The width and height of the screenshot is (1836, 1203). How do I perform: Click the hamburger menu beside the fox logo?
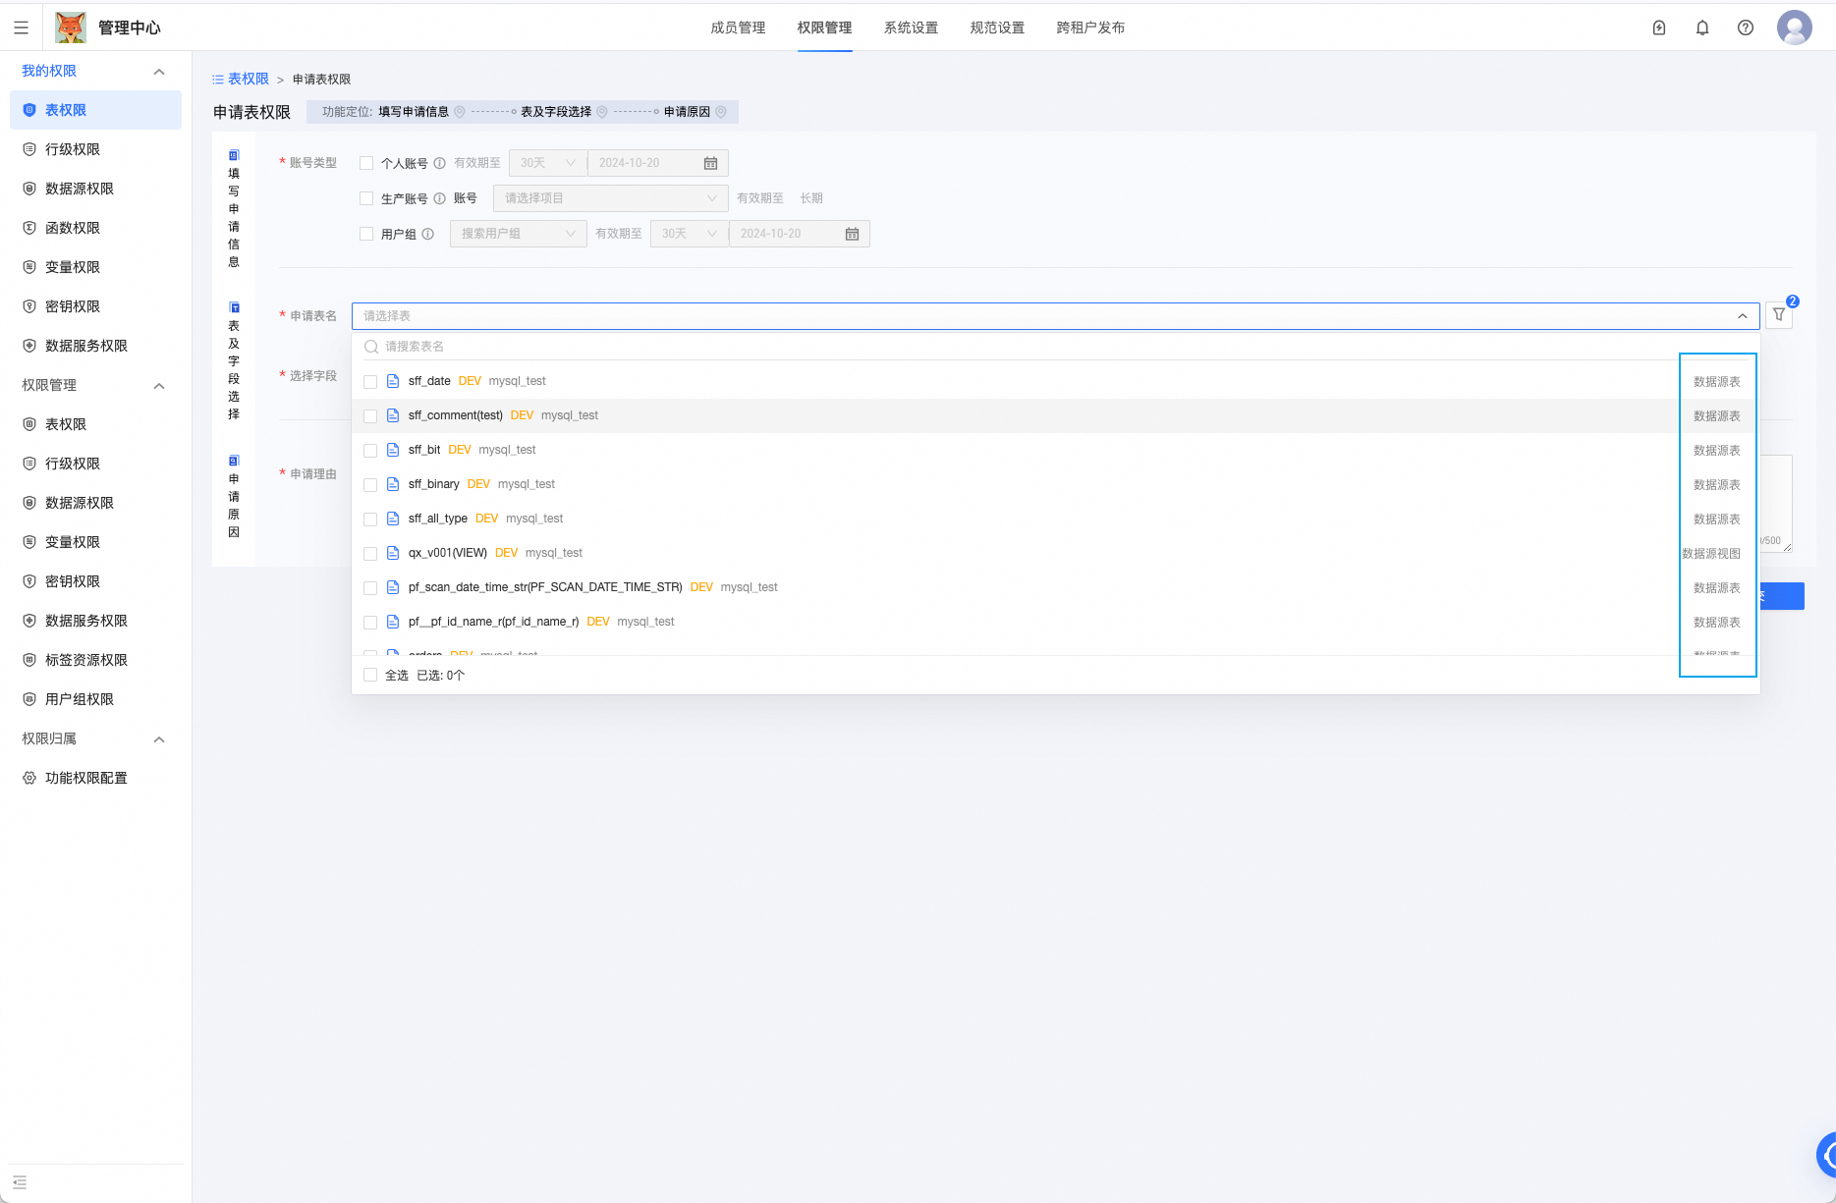21,27
